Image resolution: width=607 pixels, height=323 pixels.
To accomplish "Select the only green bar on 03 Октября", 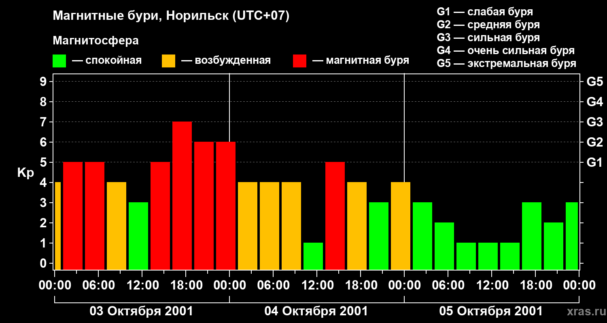I will pyautogui.click(x=138, y=236).
